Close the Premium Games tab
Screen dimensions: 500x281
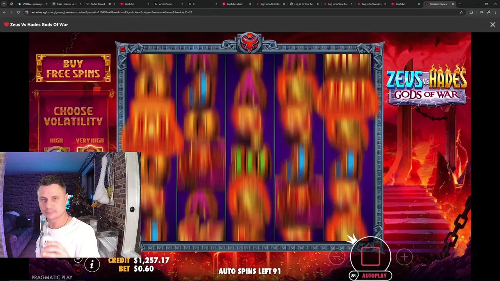453,4
